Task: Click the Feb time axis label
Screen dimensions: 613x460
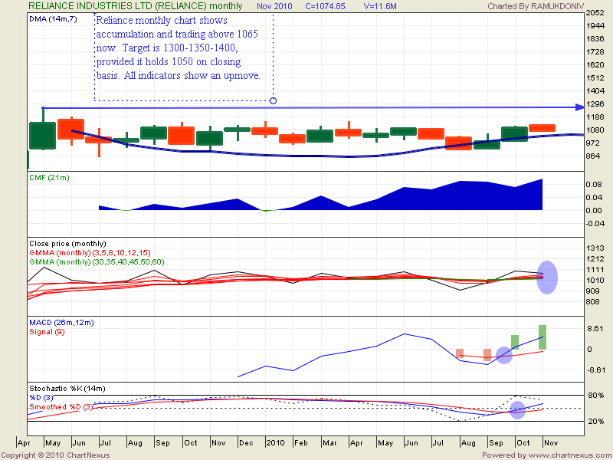Action: coord(300,443)
